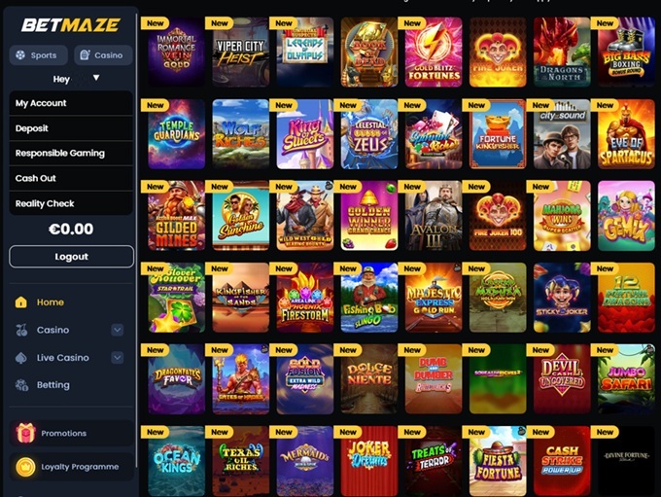661x497 pixels.
Task: Click the Home house icon in sidebar
Action: point(21,302)
